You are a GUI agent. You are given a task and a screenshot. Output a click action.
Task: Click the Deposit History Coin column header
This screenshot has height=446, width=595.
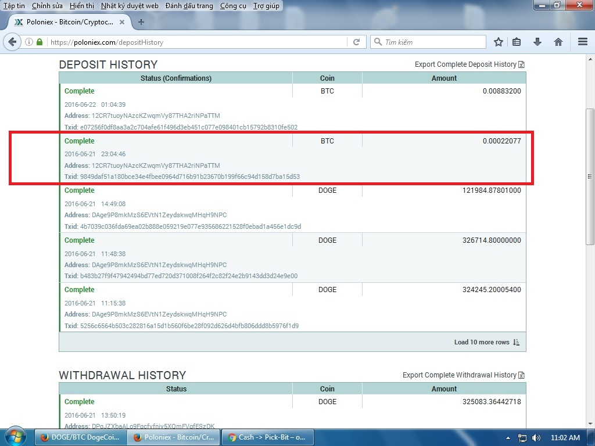327,78
